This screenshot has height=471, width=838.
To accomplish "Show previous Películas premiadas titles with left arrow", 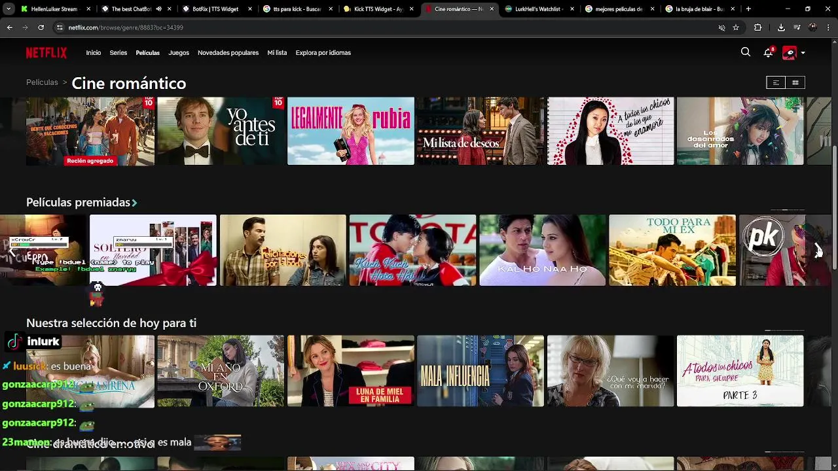I will click(11, 250).
